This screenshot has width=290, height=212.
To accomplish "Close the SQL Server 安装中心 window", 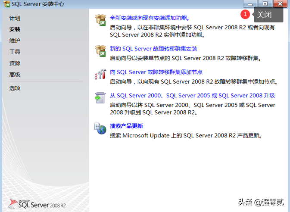I will [280, 3].
